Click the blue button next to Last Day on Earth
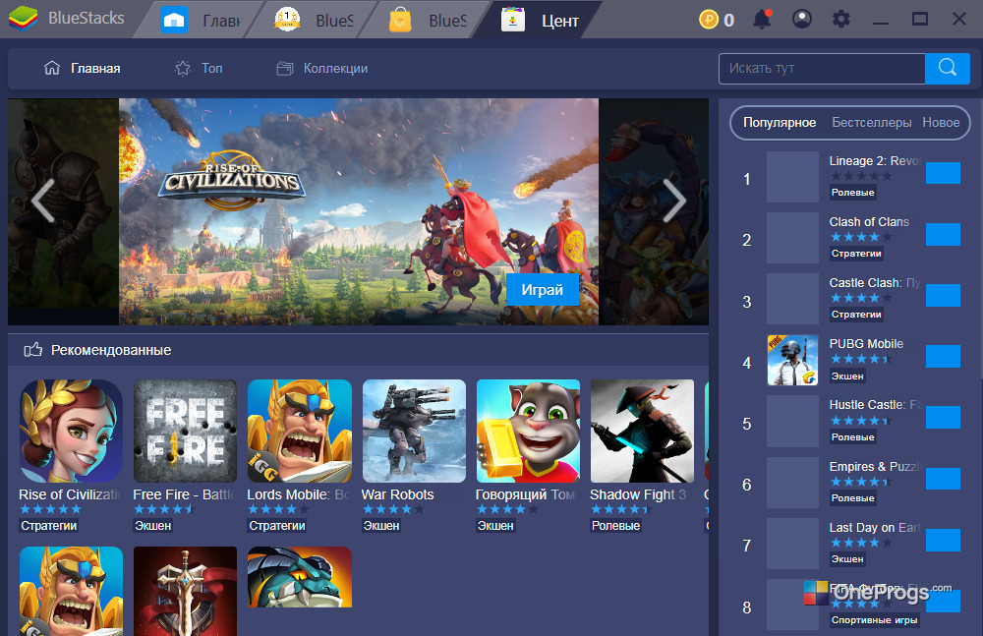 [x=943, y=540]
